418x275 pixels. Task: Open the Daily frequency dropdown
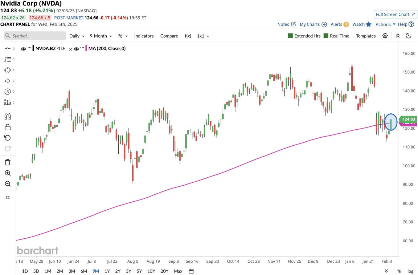click(x=77, y=36)
